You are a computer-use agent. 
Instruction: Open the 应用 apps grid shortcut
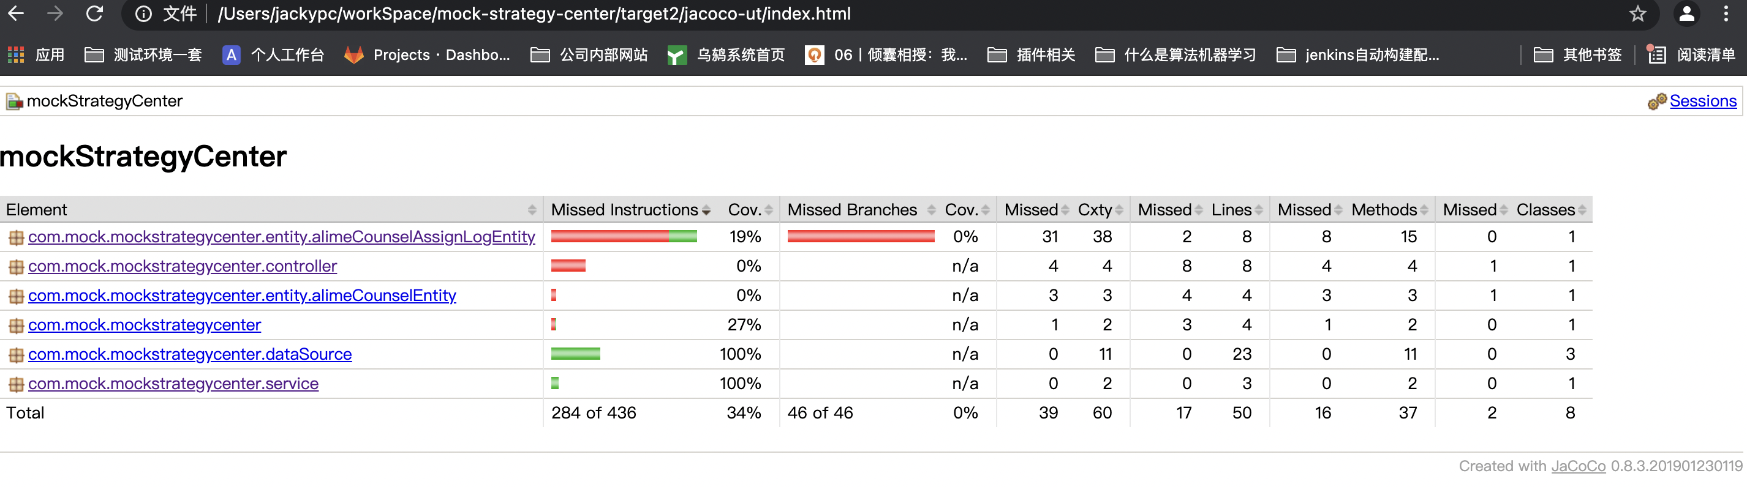[x=36, y=55]
